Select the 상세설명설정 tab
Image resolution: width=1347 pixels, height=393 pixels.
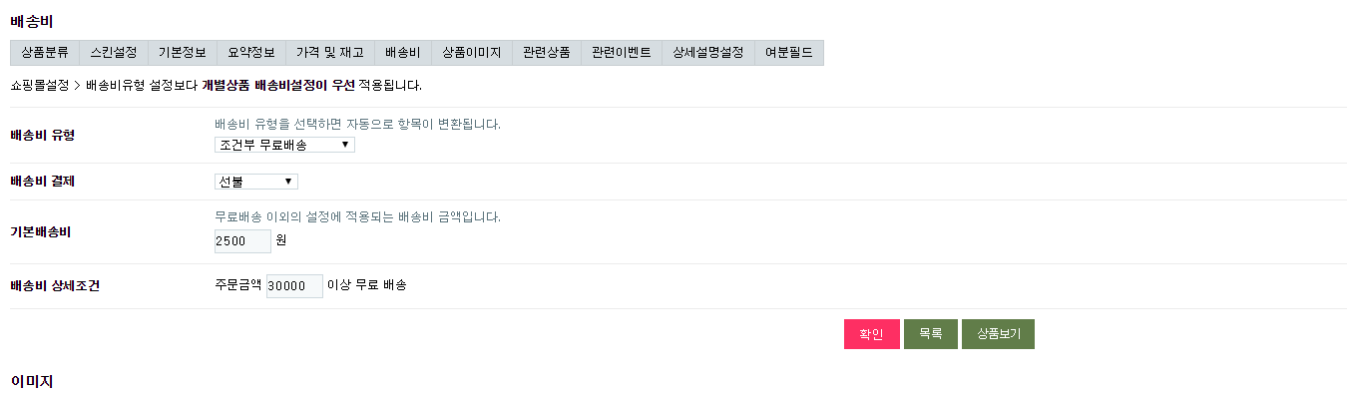click(x=708, y=53)
